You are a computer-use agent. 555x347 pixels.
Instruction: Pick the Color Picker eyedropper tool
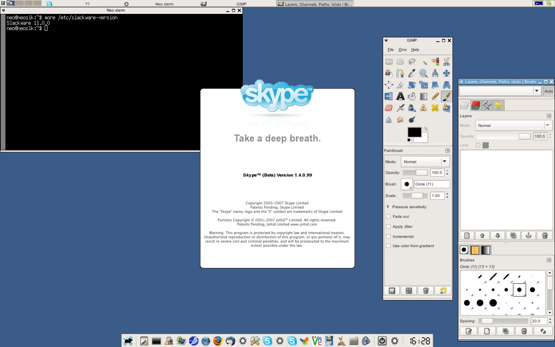(412, 73)
